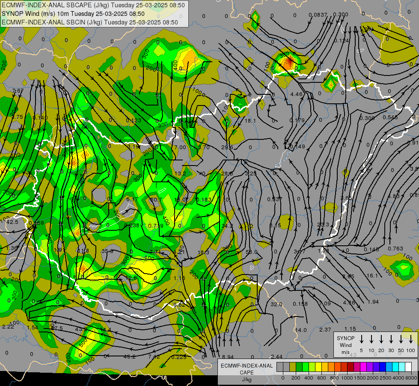Click the map value 50.7
The height and width of the screenshot is (386, 419).
point(156,200)
